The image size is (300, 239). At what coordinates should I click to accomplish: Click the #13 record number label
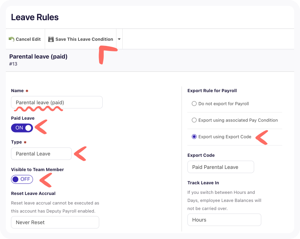13,64
